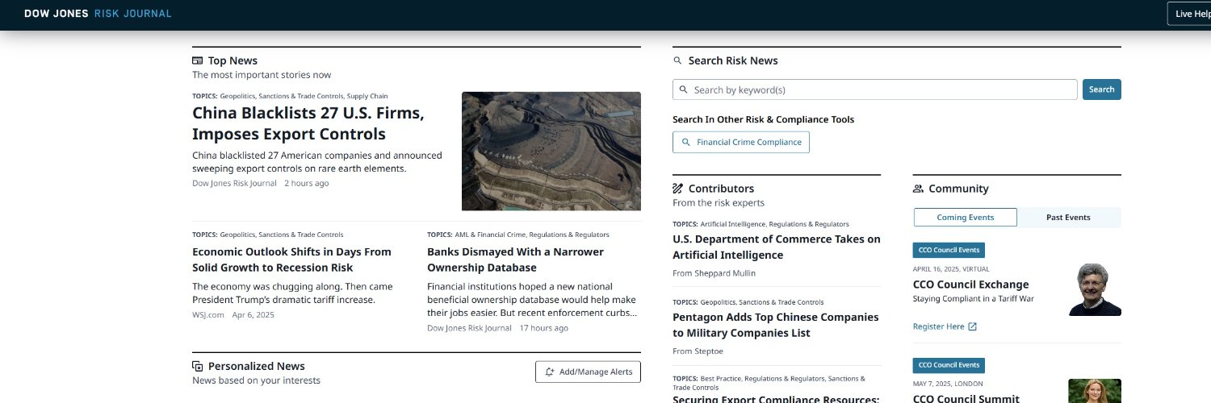Image resolution: width=1211 pixels, height=403 pixels.
Task: Click the Personalized News icon
Action: pos(197,366)
